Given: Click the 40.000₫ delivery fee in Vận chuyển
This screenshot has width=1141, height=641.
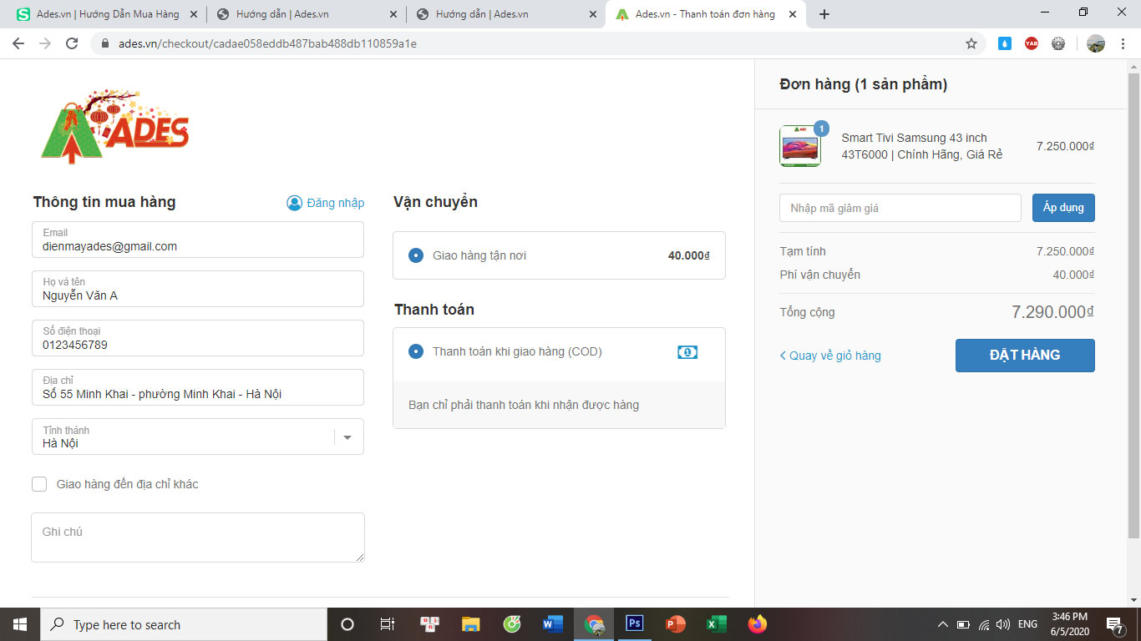Looking at the screenshot, I should 689,255.
